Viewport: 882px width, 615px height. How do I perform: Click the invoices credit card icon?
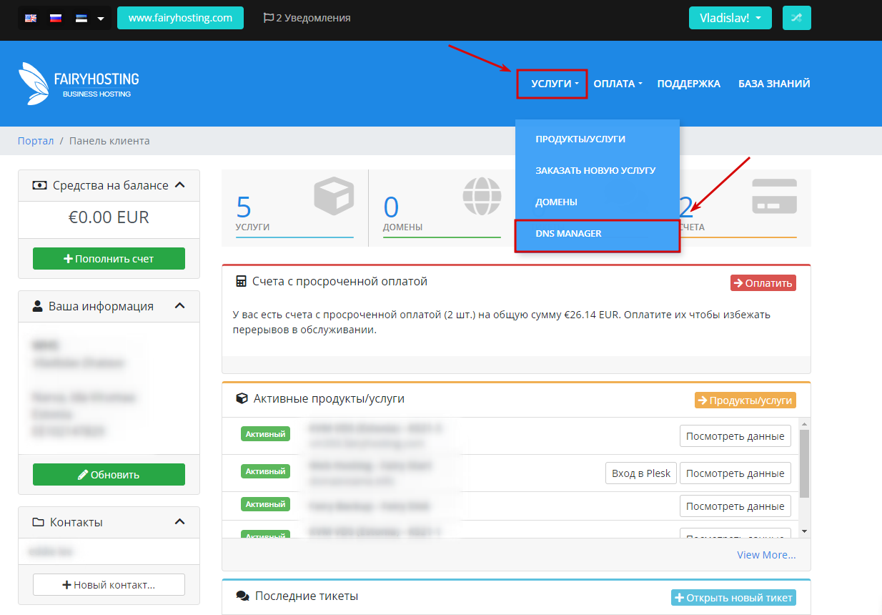point(773,197)
